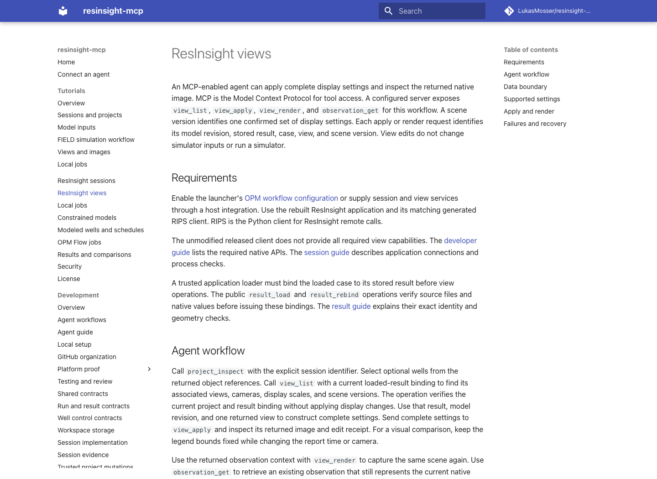
Task: Jump to Requirements in table of contents
Action: coord(524,62)
